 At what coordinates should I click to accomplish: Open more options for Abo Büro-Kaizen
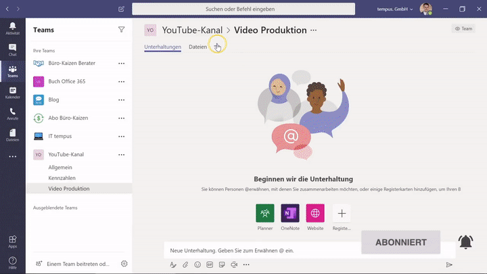click(x=122, y=118)
